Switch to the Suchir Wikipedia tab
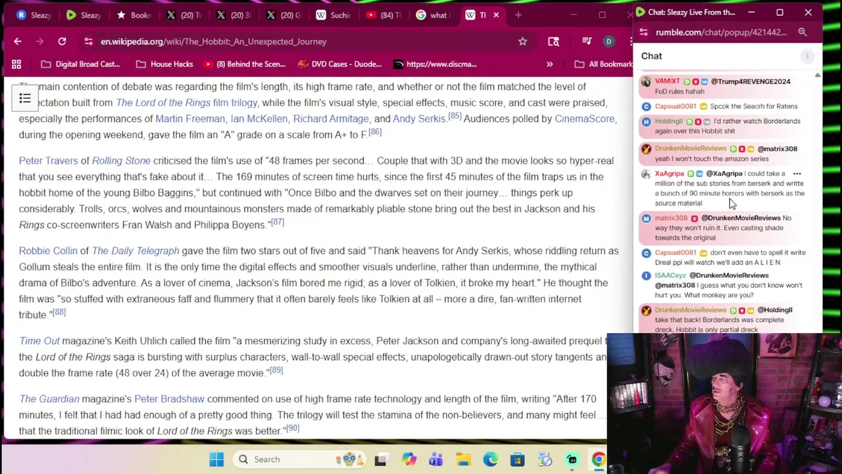Image resolution: width=842 pixels, height=474 pixels. coord(334,14)
